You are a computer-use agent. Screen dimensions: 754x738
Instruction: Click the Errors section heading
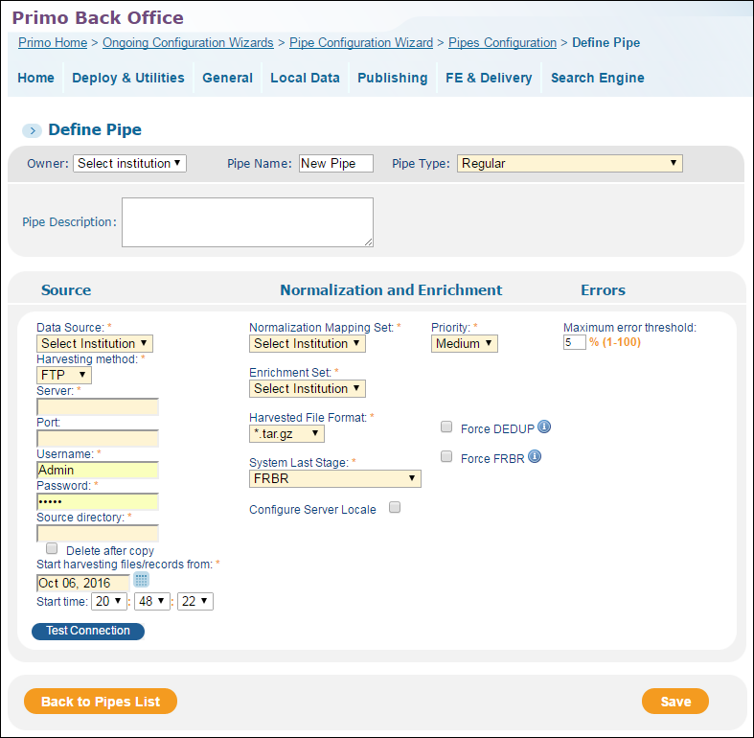tap(603, 290)
